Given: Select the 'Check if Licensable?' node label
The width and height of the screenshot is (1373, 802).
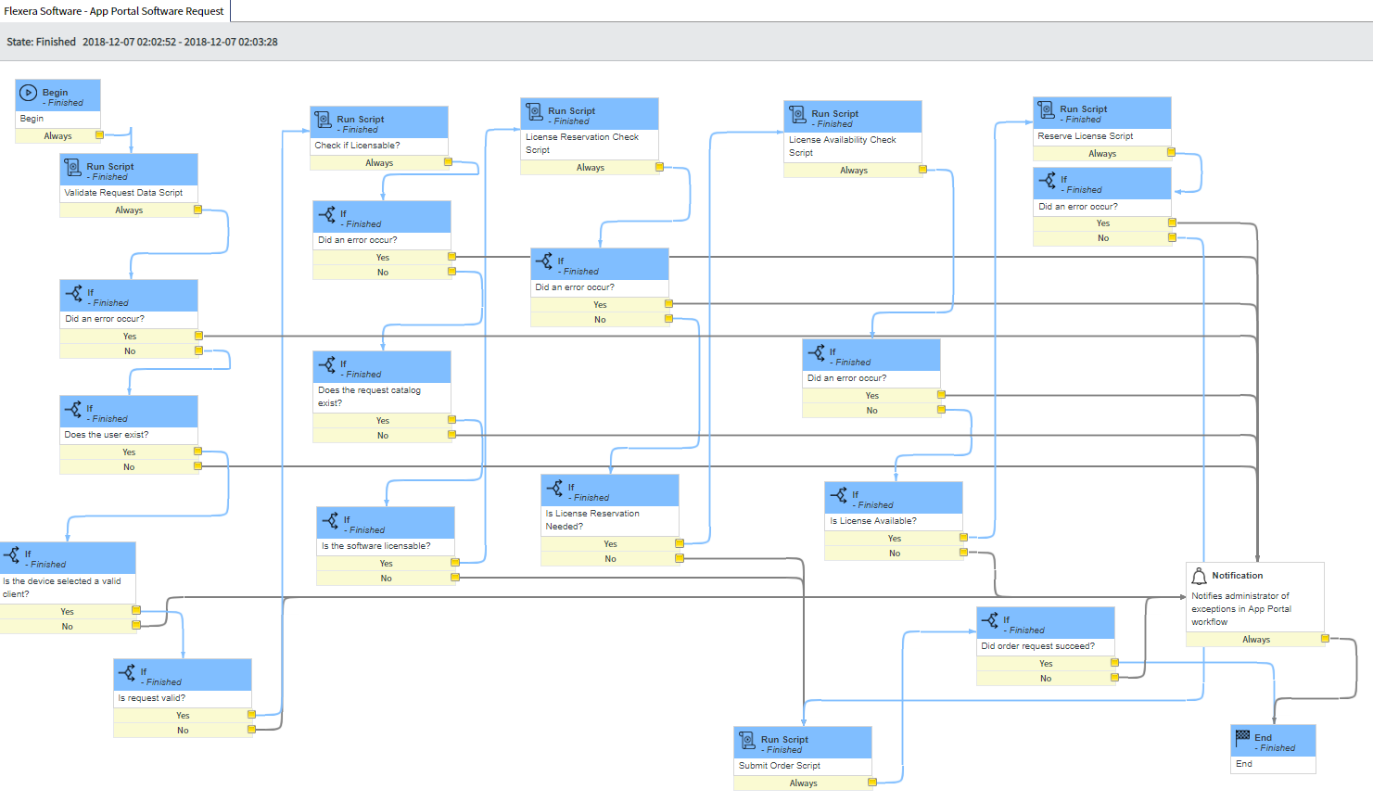Looking at the screenshot, I should tap(358, 146).
